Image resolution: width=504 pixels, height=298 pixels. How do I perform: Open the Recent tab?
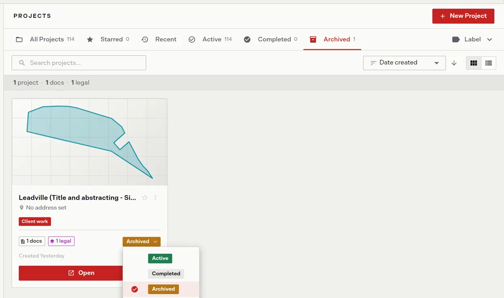159,39
